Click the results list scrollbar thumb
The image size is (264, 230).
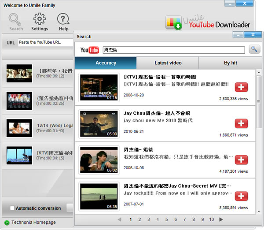tap(259, 102)
